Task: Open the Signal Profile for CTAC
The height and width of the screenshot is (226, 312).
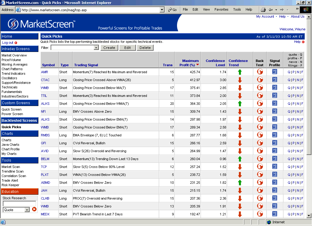Action: [275, 80]
